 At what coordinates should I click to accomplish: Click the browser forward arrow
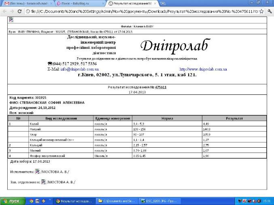[x=12, y=11]
